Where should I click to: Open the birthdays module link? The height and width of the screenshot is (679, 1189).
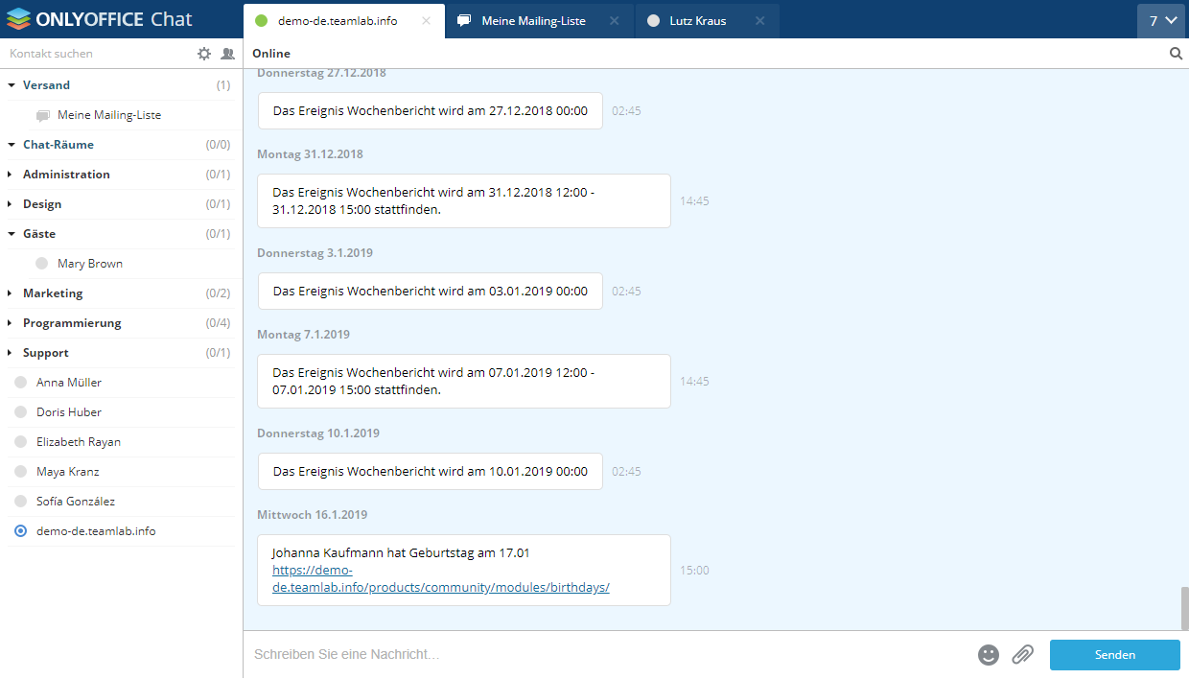tap(440, 587)
